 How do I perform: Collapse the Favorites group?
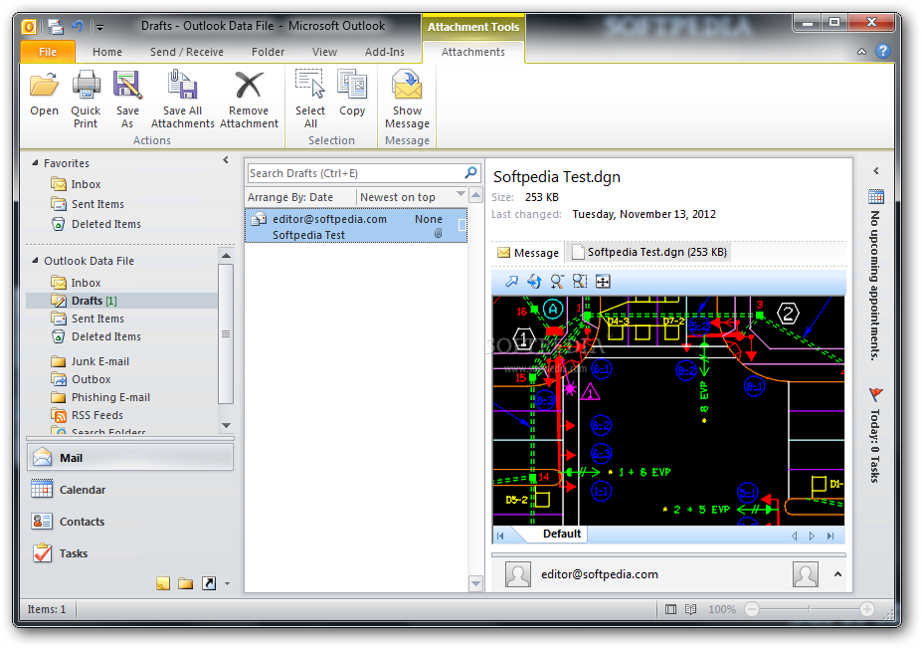pos(35,163)
